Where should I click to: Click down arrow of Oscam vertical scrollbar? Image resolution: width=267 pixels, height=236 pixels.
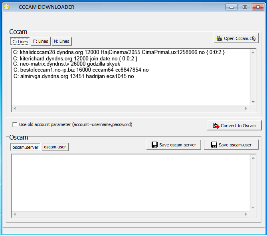tap(253, 208)
